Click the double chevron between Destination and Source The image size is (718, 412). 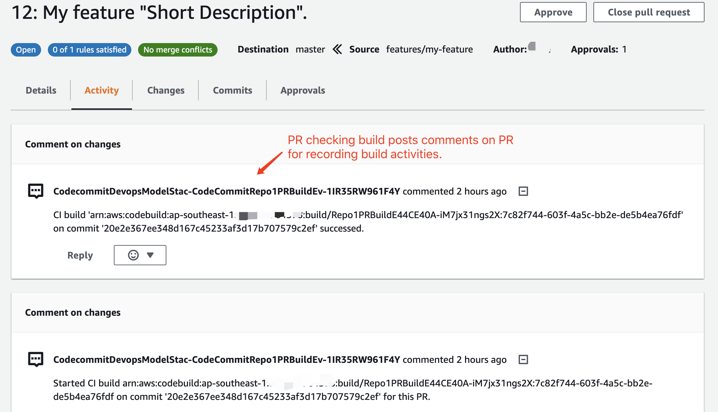point(337,49)
